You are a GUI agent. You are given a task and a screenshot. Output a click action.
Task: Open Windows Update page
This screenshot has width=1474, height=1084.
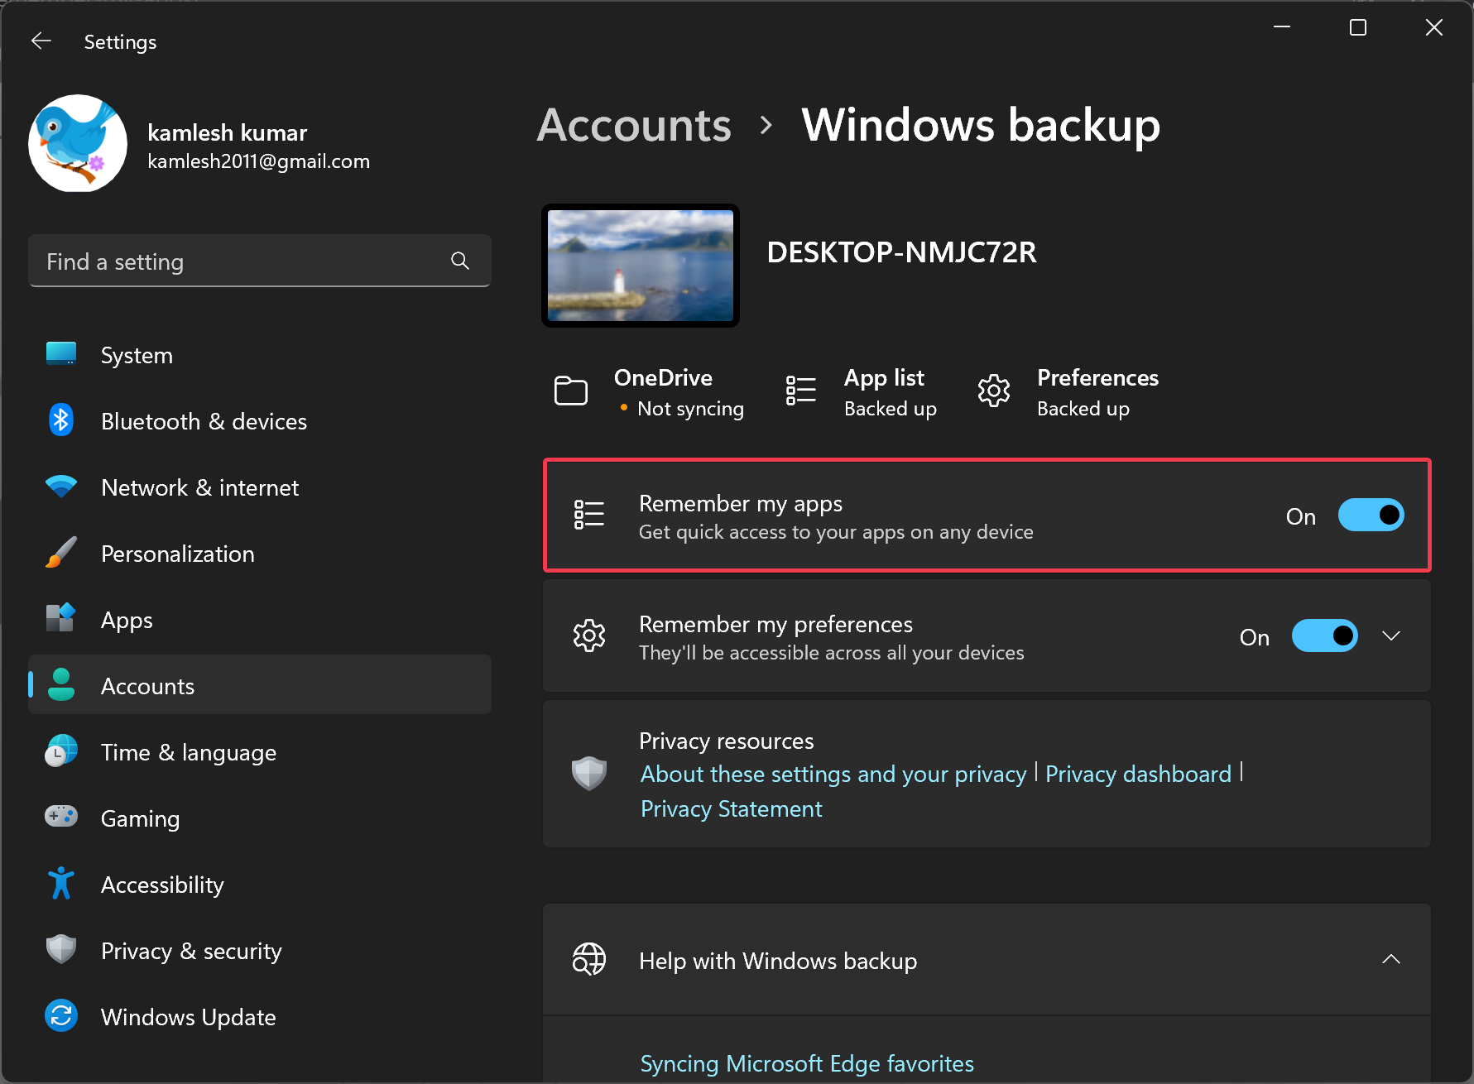tap(260, 1016)
